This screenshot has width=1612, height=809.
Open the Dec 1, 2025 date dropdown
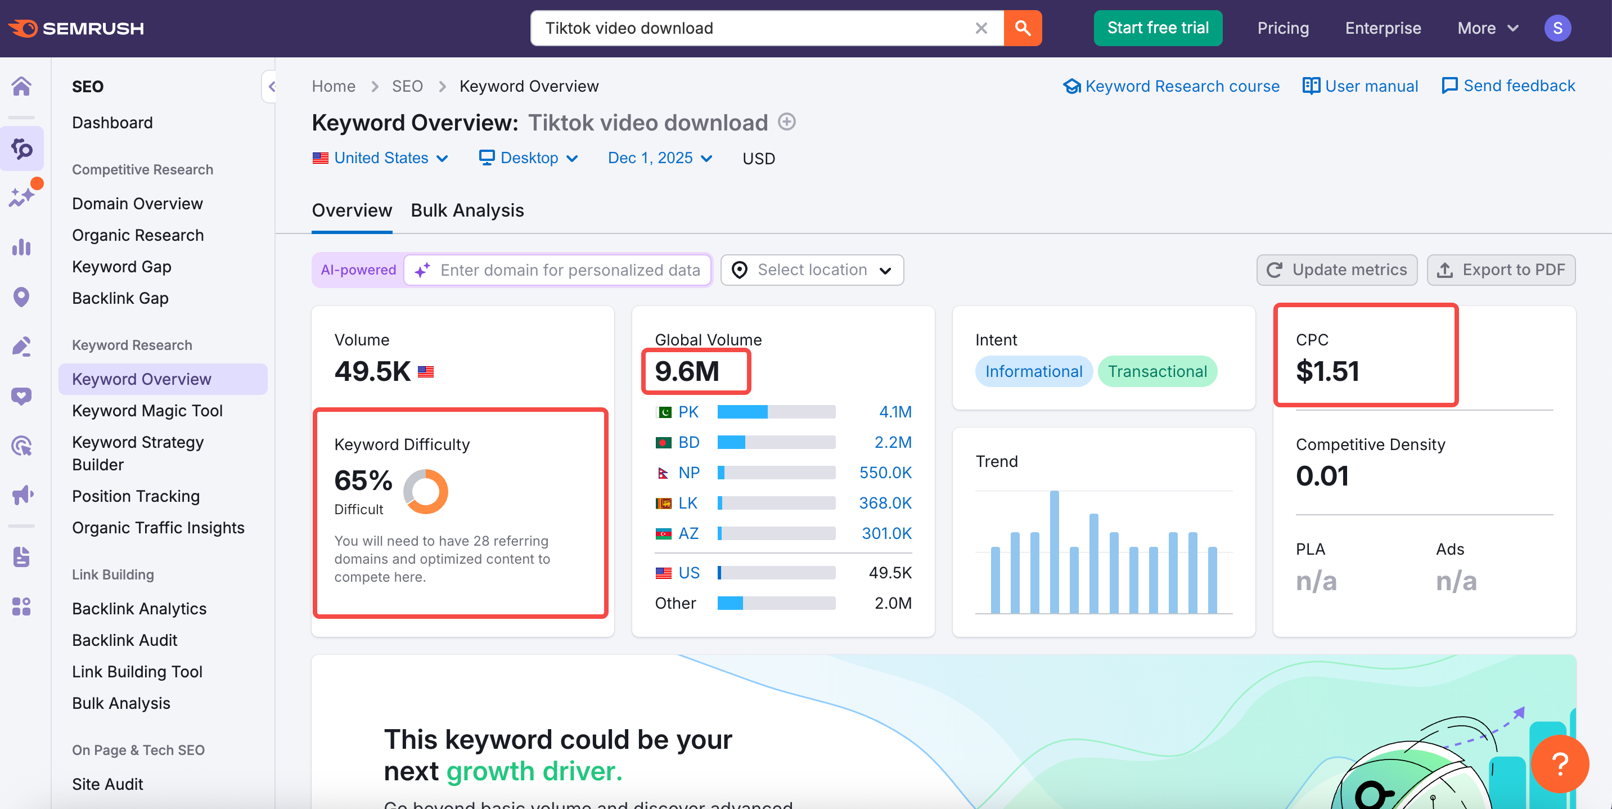click(x=660, y=158)
